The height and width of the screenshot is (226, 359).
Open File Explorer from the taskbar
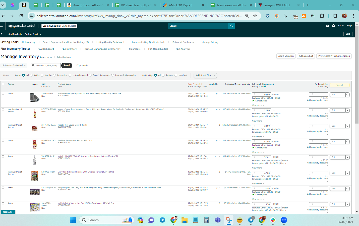(185, 220)
